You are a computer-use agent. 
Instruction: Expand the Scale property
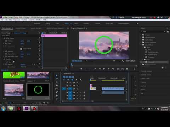(4, 43)
